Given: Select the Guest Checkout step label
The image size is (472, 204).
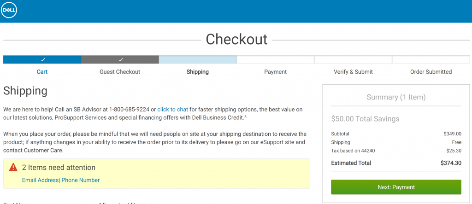Looking at the screenshot, I should [120, 72].
